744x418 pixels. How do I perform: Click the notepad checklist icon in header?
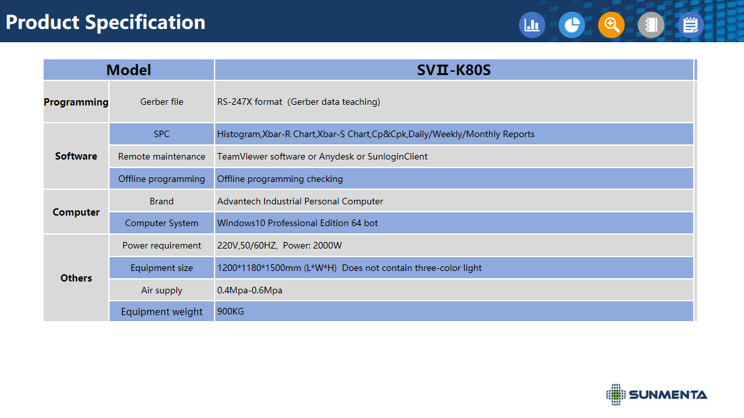click(691, 24)
